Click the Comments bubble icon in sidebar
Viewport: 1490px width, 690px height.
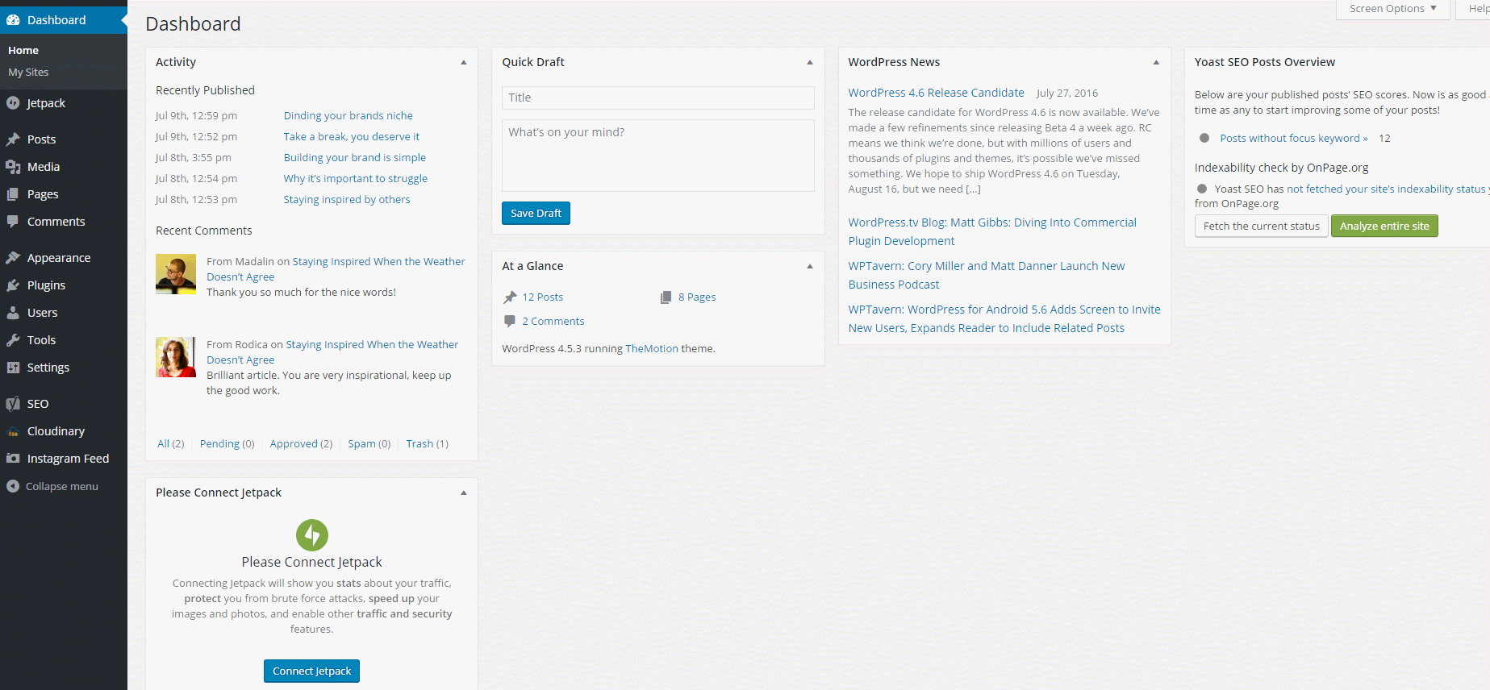(x=13, y=222)
